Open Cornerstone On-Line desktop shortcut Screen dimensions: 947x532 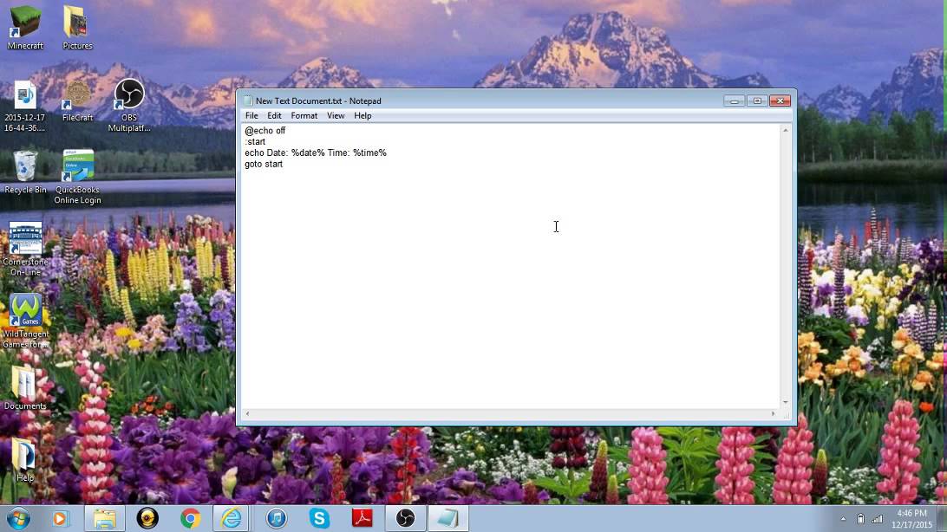point(25,250)
